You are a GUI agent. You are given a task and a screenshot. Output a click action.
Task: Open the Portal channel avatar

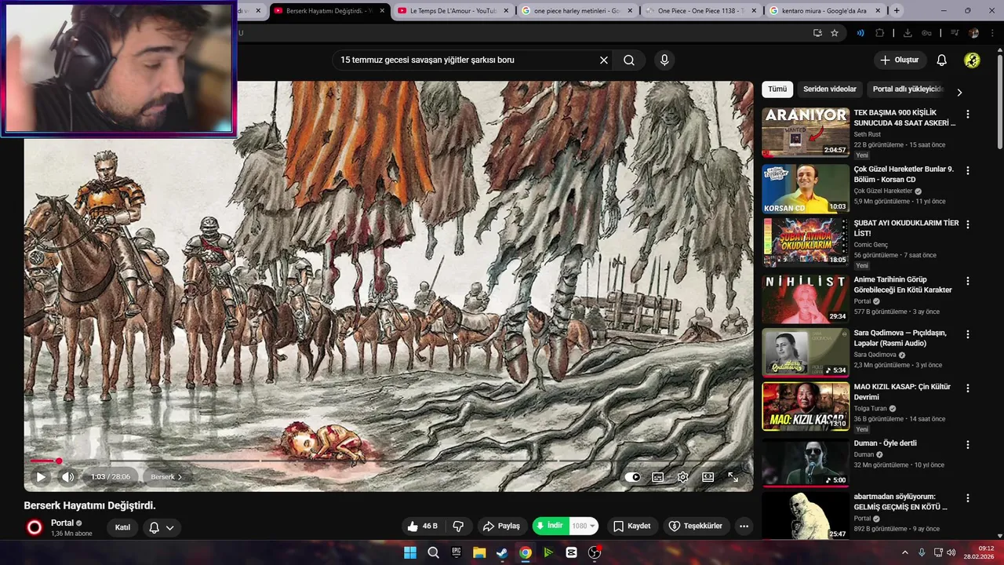tap(35, 527)
